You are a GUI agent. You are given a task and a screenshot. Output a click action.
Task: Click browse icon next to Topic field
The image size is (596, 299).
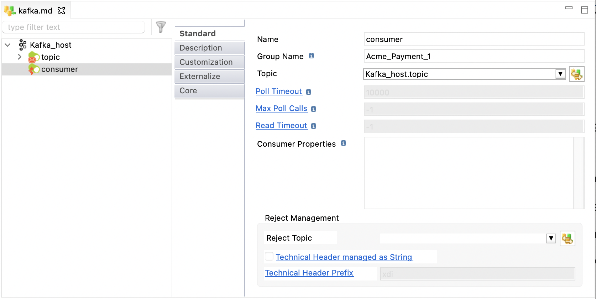576,74
